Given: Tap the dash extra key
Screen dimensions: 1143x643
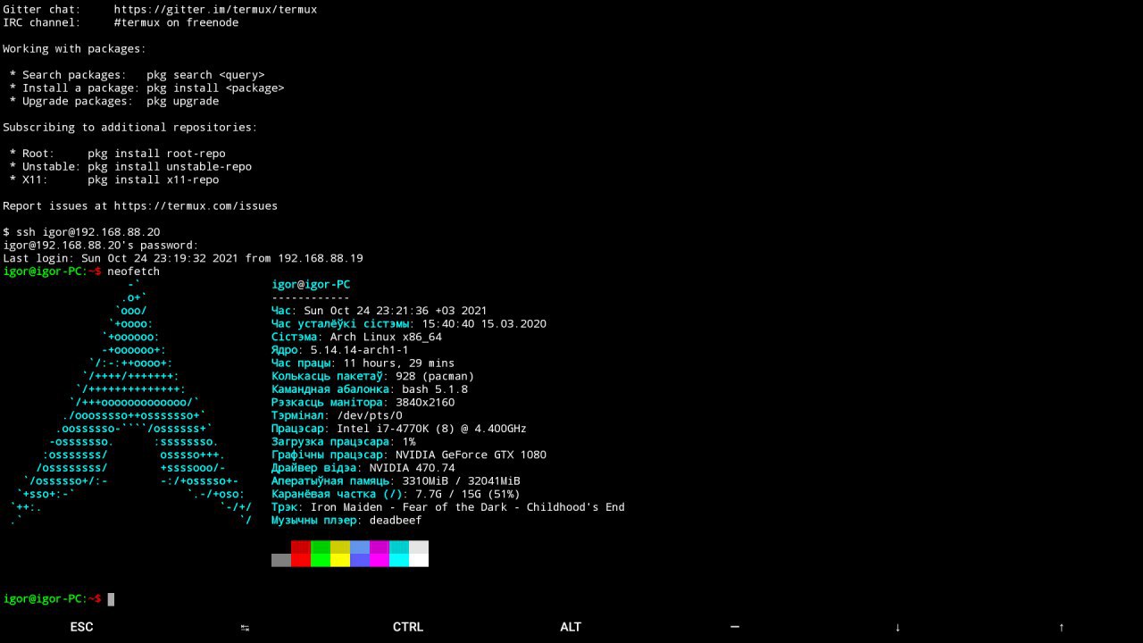Looking at the screenshot, I should coord(734,627).
